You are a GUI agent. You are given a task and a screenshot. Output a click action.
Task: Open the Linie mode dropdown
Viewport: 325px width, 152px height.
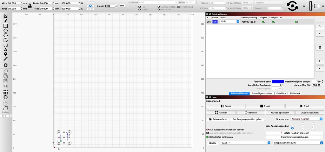230,21
